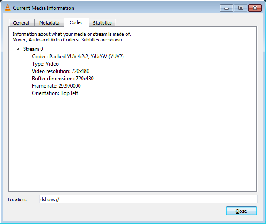
Task: Minimize the Current Media Information window
Action: (226, 8)
